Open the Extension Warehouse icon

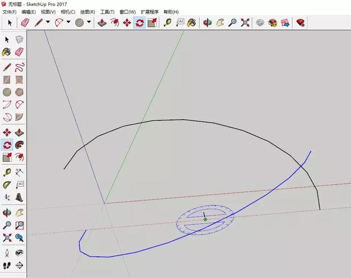(273, 22)
